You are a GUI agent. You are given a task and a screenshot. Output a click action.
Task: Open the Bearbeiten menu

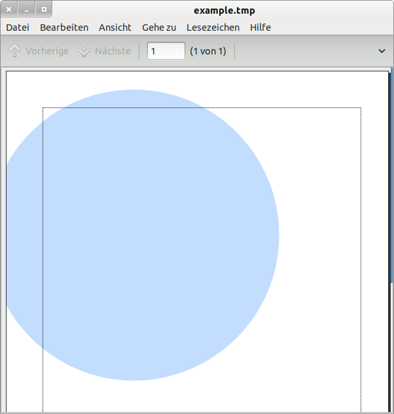tap(64, 28)
